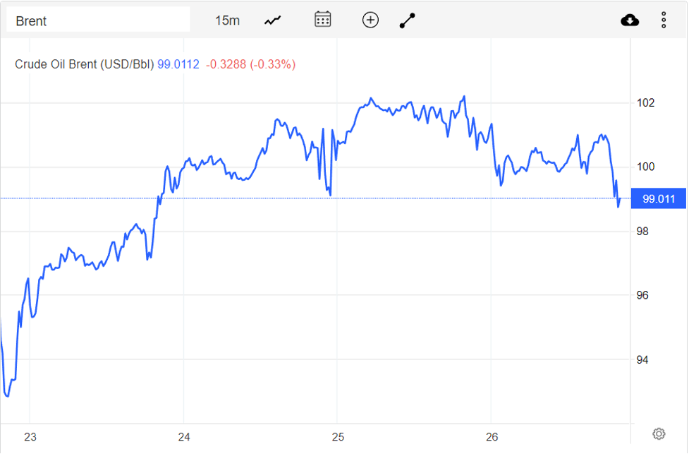Screen dimensions: 689x454
Task: Click the Crude Oil Brent (USD/Bbl) title
Action: click(x=84, y=64)
